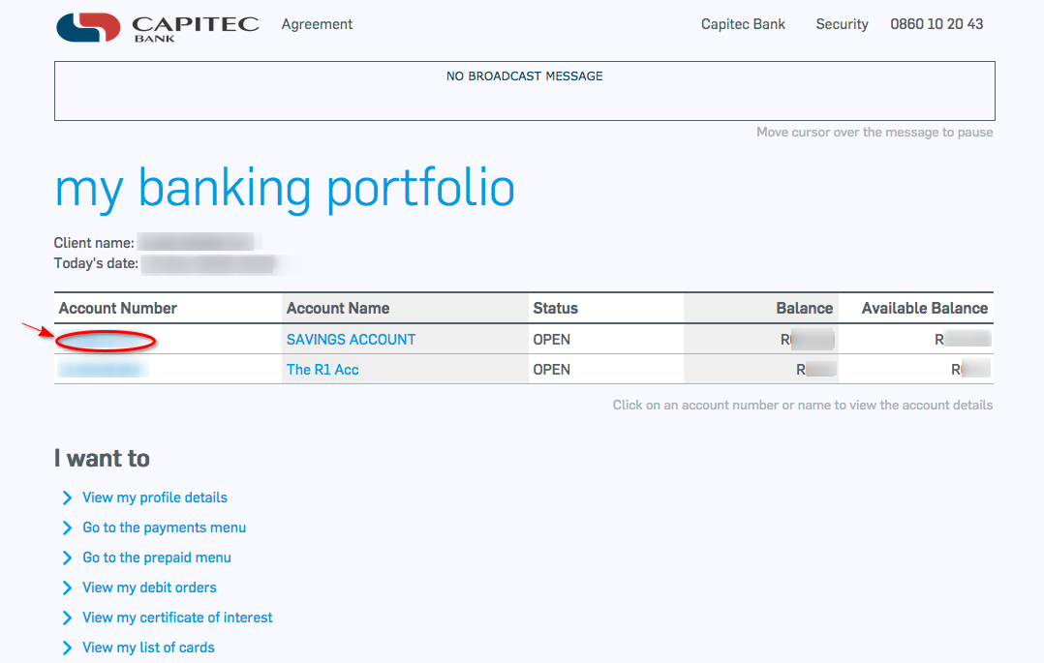Click the arrow icon beside View my debit orders
Image resolution: width=1044 pixels, height=663 pixels.
pos(66,588)
